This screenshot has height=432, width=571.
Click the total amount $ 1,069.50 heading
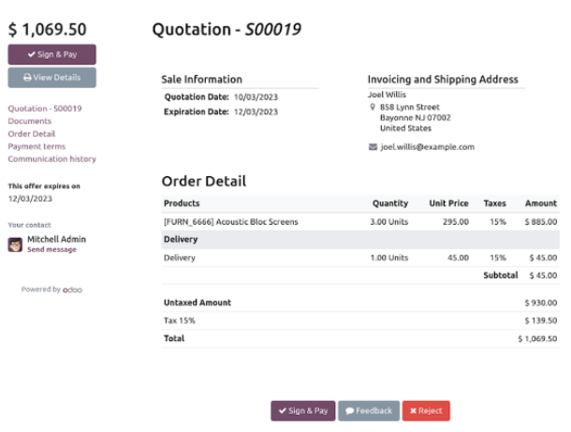[47, 29]
